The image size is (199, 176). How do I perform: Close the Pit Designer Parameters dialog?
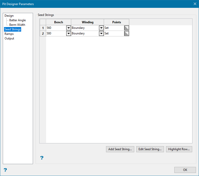(195, 4)
